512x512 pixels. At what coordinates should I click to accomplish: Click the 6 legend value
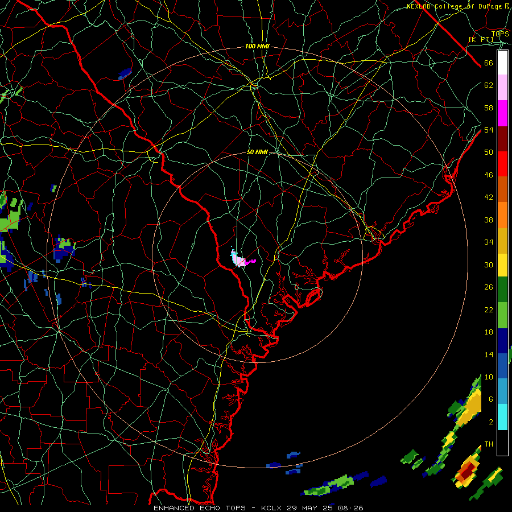tap(490, 399)
